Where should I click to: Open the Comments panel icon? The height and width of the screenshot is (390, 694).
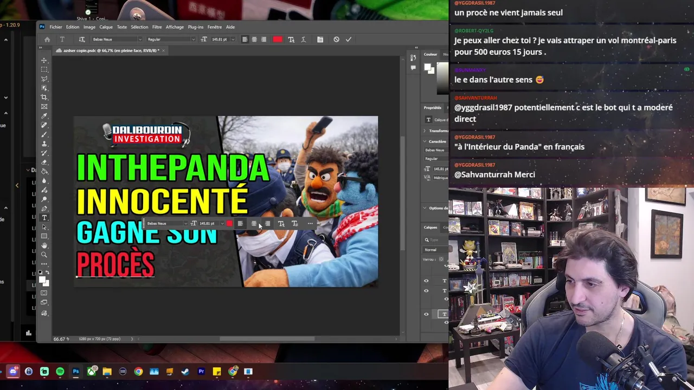413,68
